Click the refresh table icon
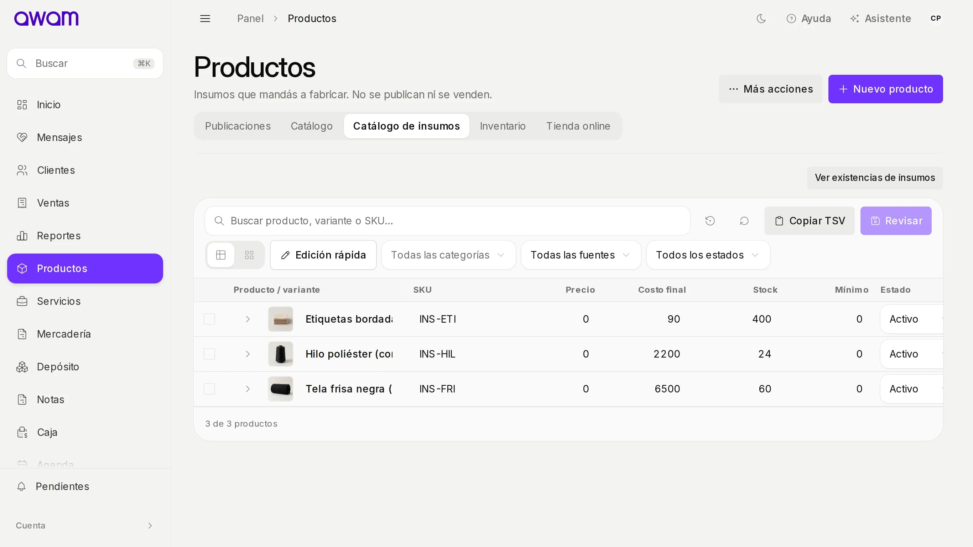This screenshot has width=973, height=547. coord(744,221)
